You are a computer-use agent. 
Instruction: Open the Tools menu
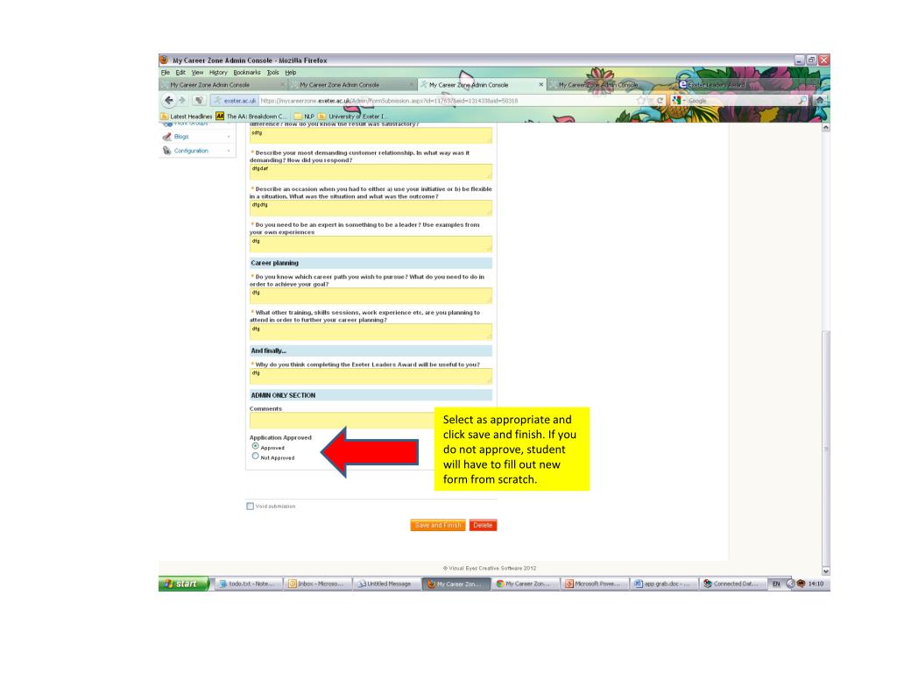pyautogui.click(x=273, y=73)
